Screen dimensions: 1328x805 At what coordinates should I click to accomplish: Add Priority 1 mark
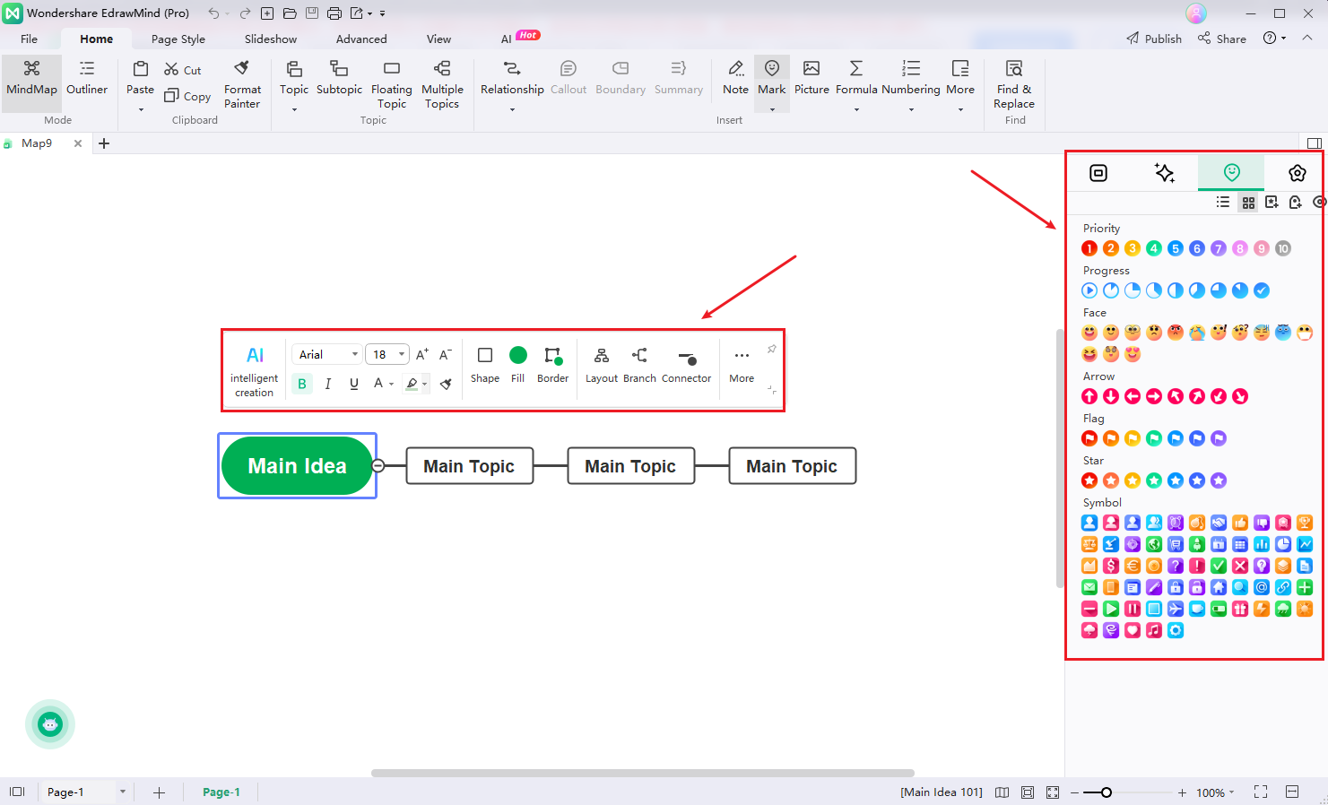click(x=1089, y=248)
